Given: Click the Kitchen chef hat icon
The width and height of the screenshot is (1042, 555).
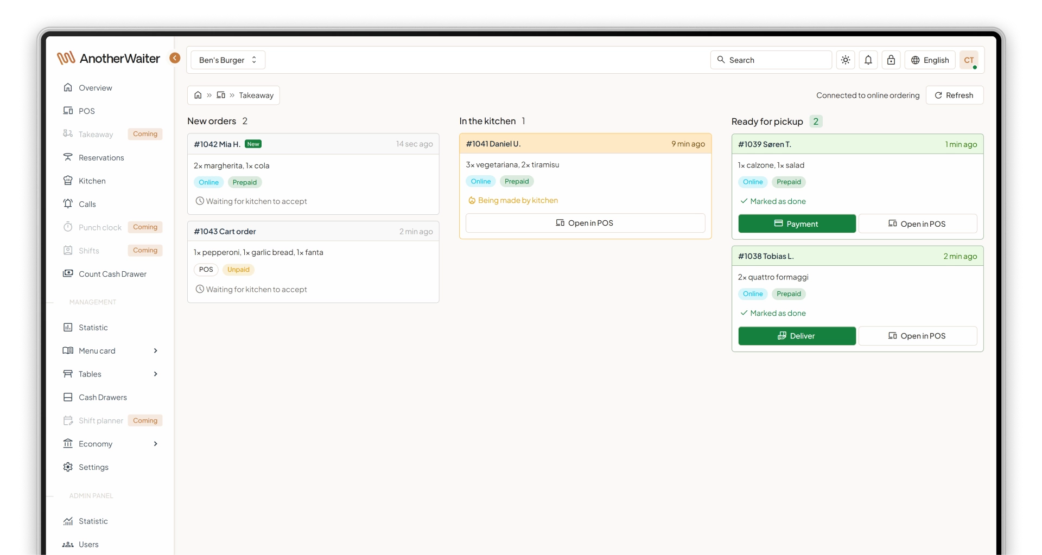Looking at the screenshot, I should [x=68, y=181].
